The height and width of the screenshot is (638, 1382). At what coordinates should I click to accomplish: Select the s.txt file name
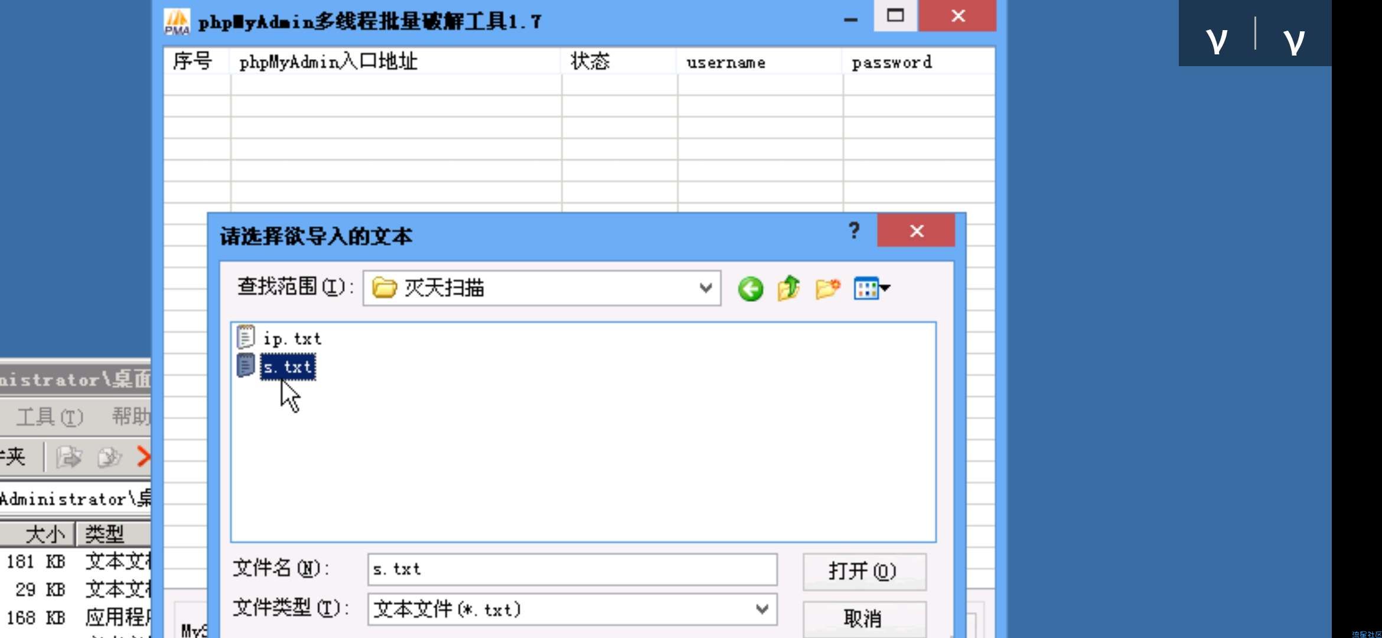[x=288, y=367]
